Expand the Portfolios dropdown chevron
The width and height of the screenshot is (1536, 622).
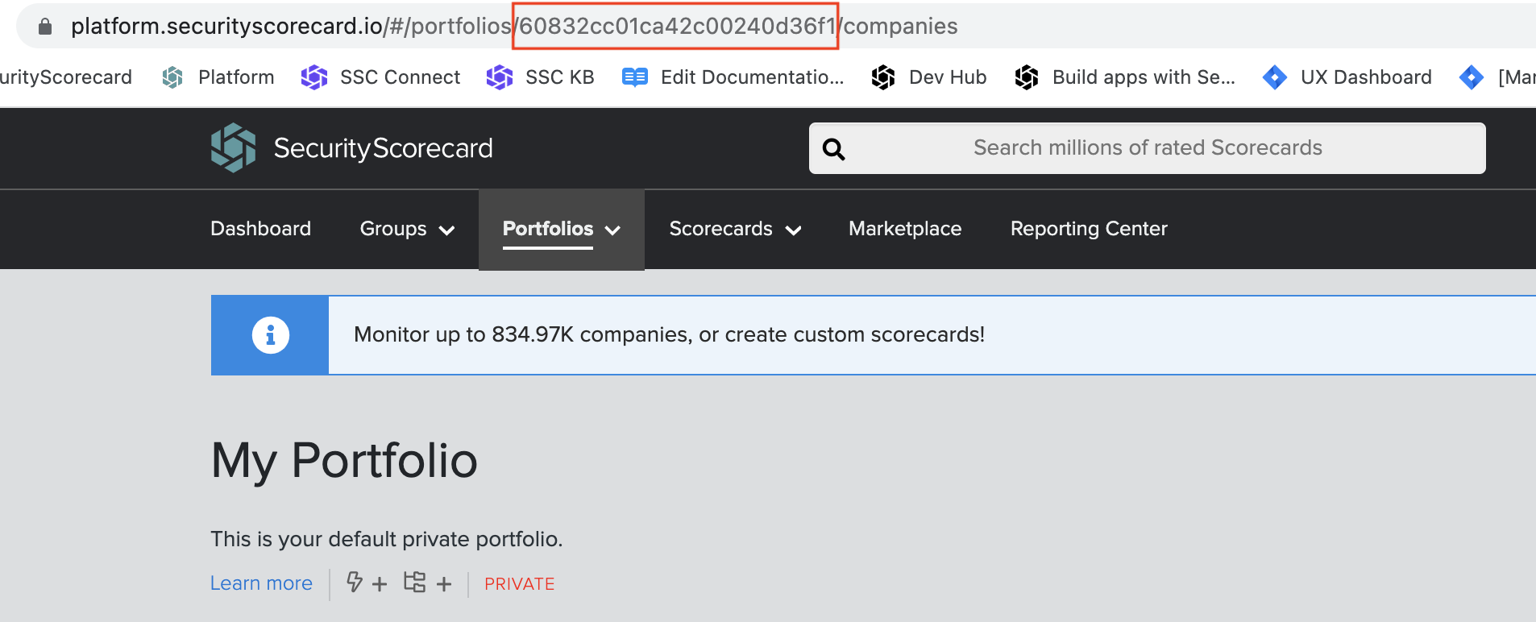612,230
